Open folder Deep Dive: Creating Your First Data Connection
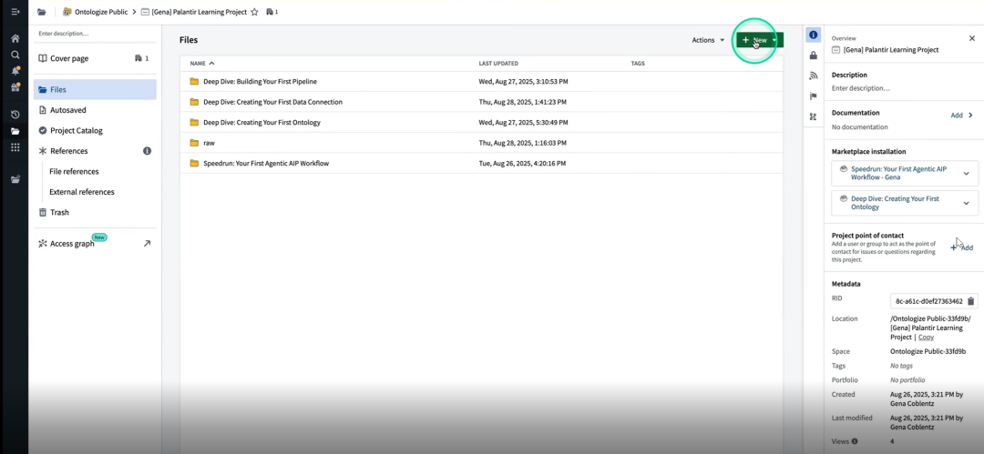The image size is (984, 454). 273,102
